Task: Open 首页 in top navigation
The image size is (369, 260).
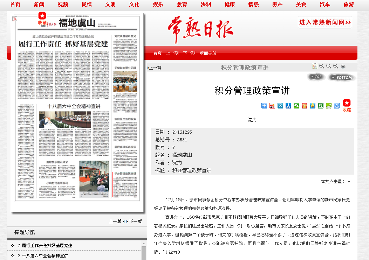Action: [x=15, y=5]
